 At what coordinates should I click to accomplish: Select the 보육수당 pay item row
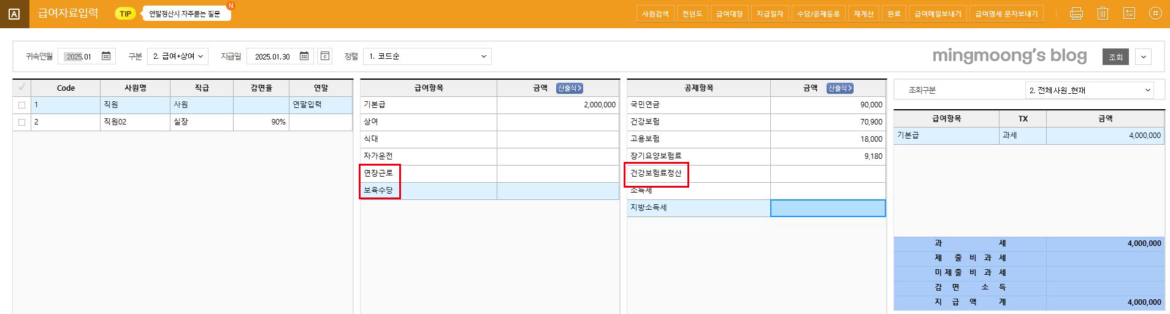[x=489, y=191]
